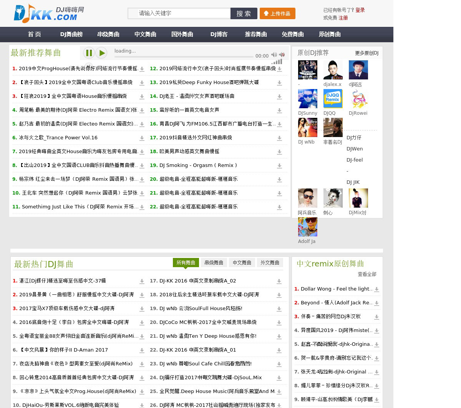Viewport: 461px width, 408px height.
Task: Open Adolf Ja avatar thumbnail
Action: pos(308,227)
